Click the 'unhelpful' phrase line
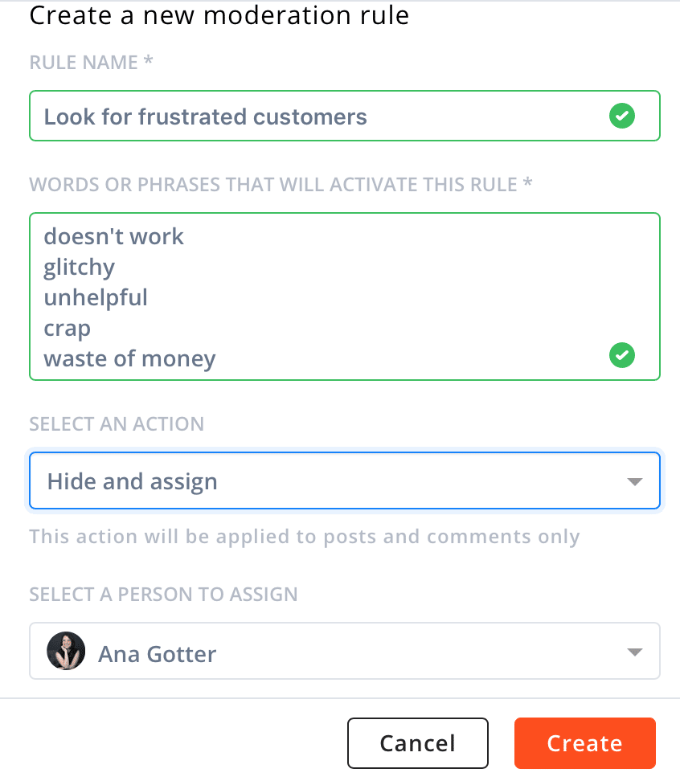The height and width of the screenshot is (781, 680). 96,297
